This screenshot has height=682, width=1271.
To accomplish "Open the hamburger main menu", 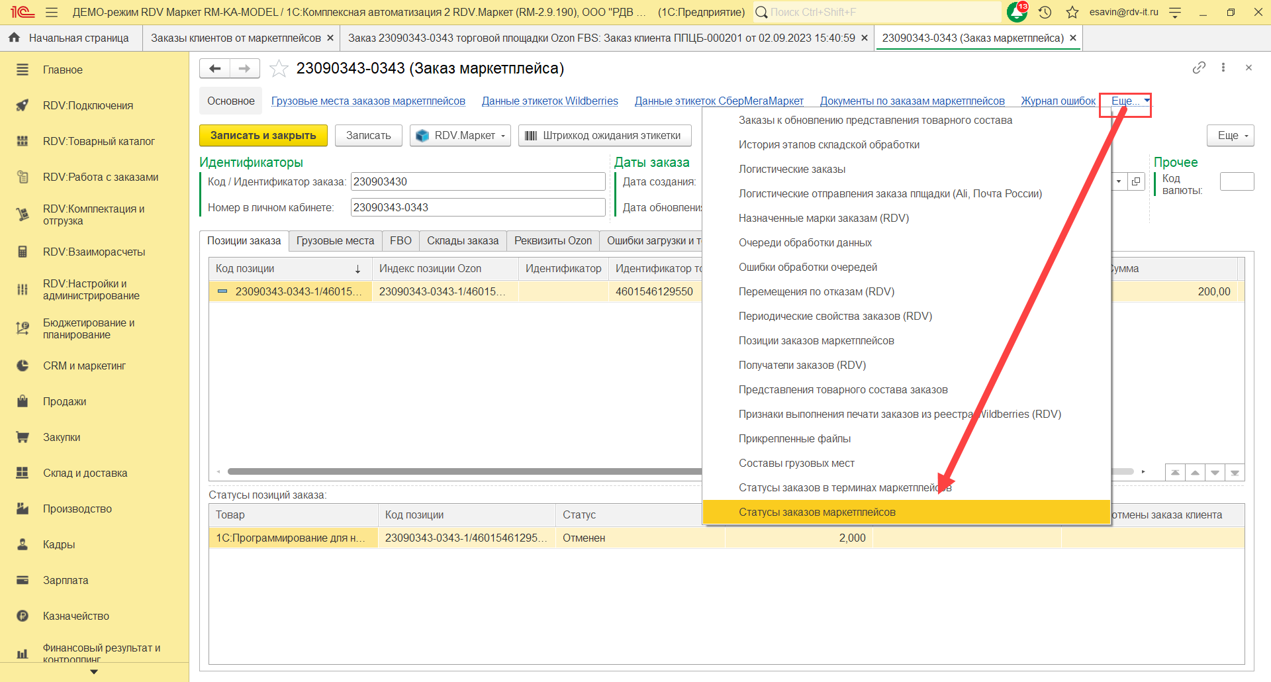I will click(x=52, y=12).
